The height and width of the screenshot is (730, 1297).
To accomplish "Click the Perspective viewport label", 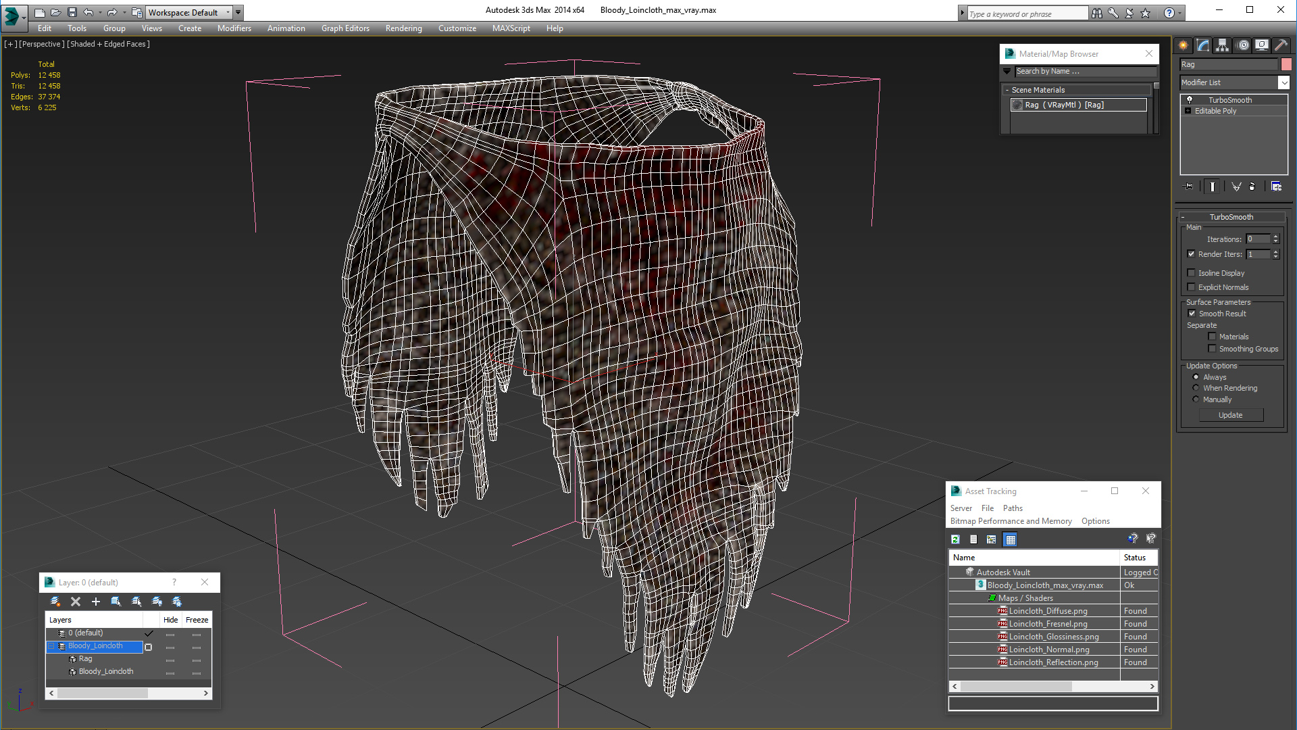I will [x=42, y=44].
